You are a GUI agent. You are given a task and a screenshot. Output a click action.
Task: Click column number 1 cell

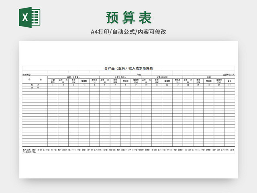pyautogui.click(x=53, y=85)
